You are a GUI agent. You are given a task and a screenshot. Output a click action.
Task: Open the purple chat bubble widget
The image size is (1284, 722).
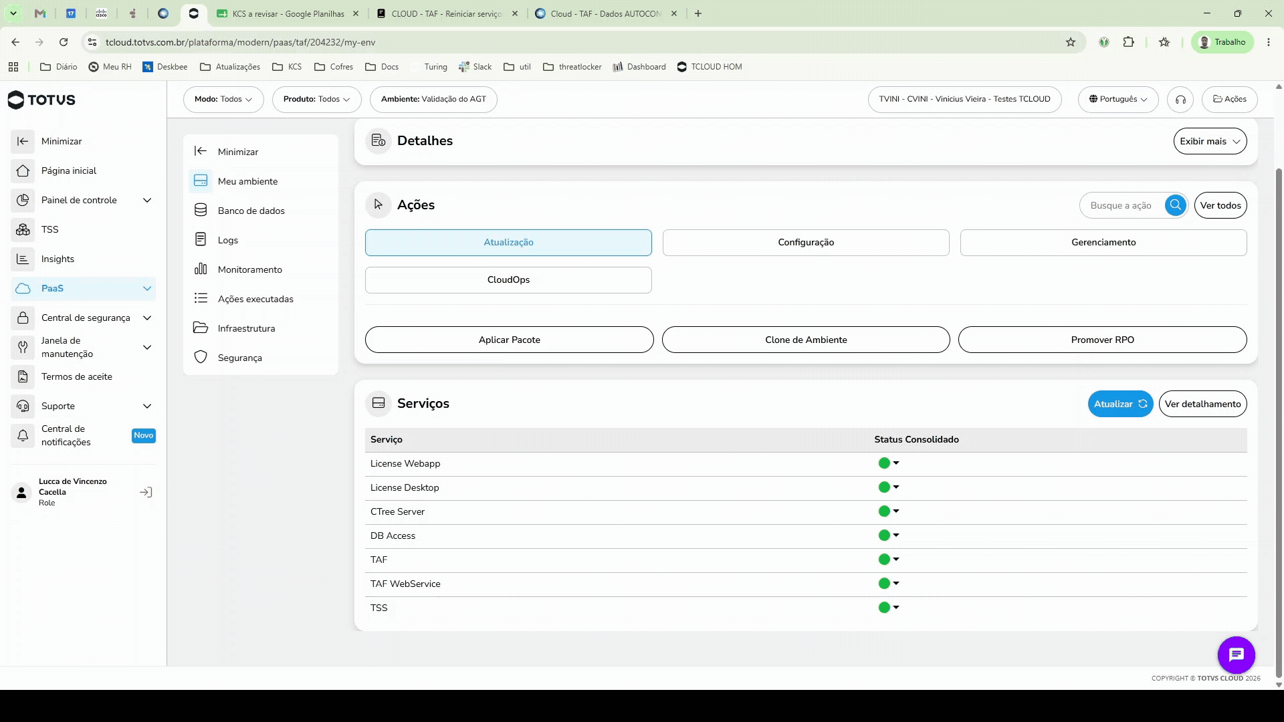(1236, 654)
